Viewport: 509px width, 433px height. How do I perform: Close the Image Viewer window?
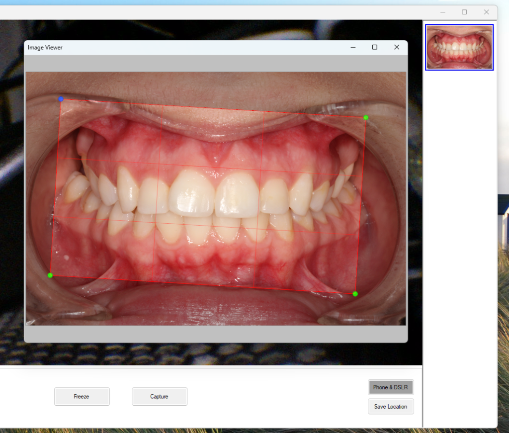397,47
